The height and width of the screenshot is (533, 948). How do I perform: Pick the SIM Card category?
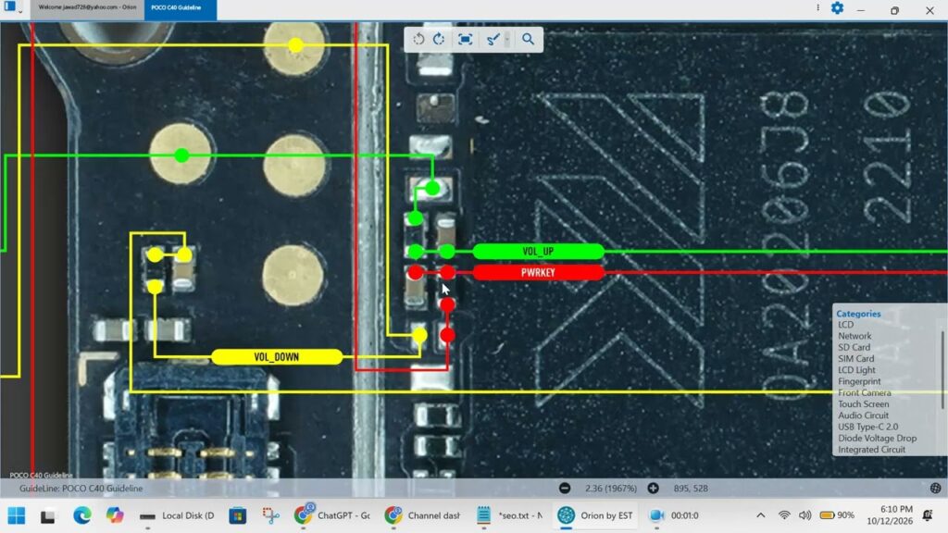[856, 359]
